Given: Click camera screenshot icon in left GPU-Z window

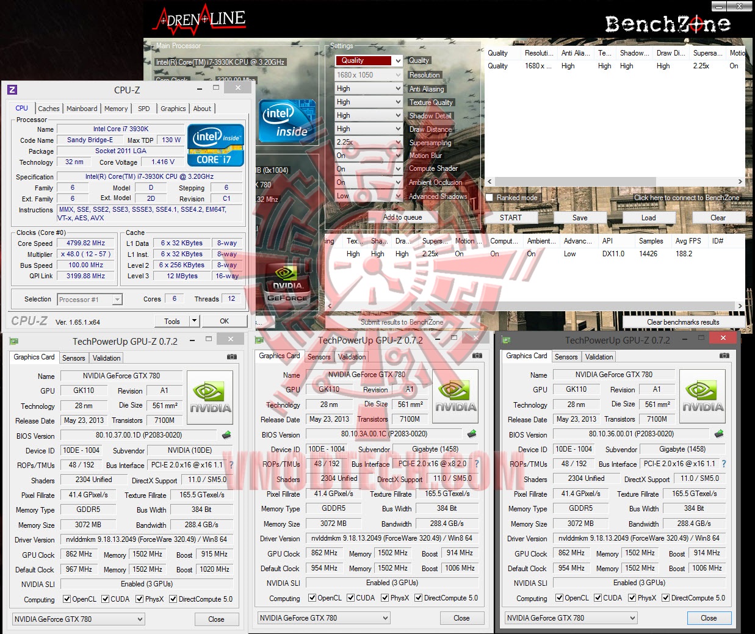Looking at the screenshot, I should (232, 356).
